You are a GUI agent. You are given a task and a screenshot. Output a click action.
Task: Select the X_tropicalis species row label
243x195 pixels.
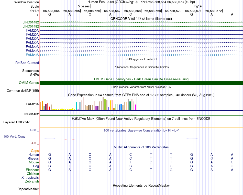(x=30, y=178)
